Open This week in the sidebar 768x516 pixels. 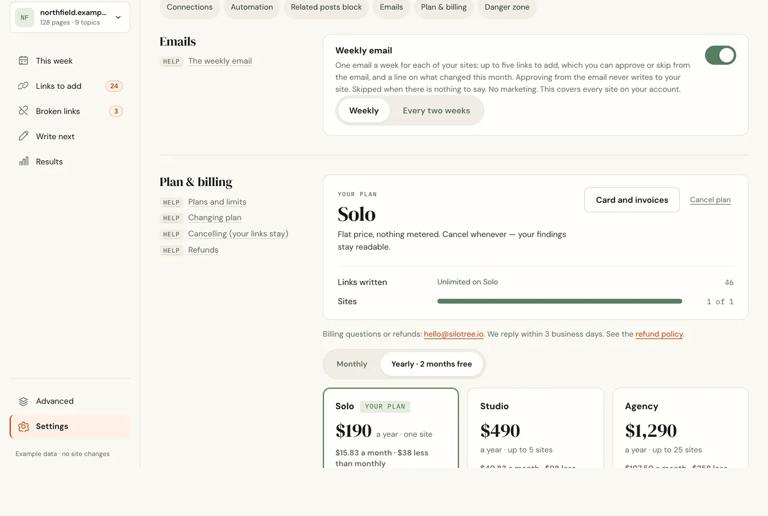pyautogui.click(x=70, y=61)
